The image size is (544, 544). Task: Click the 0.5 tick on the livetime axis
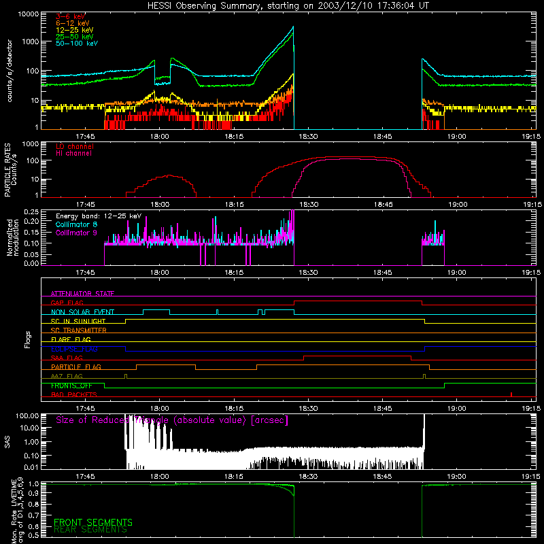click(33, 535)
